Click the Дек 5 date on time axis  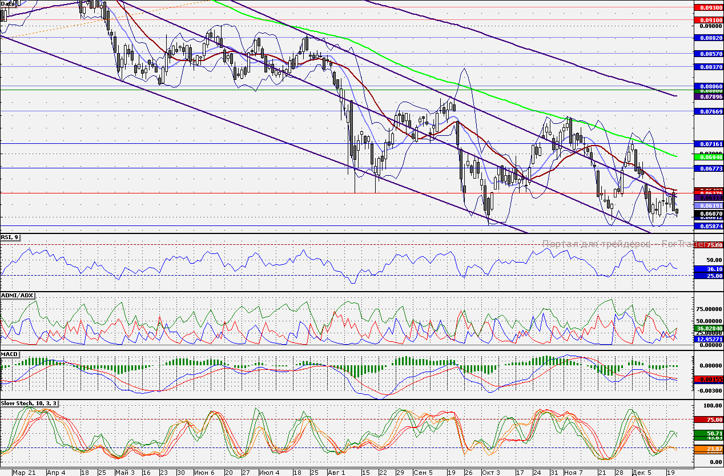click(x=642, y=473)
